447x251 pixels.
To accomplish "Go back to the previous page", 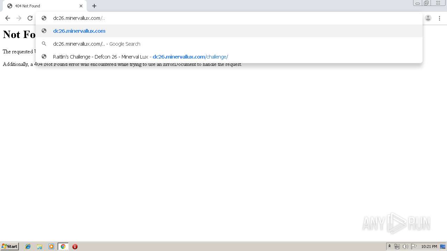I will pos(8,18).
